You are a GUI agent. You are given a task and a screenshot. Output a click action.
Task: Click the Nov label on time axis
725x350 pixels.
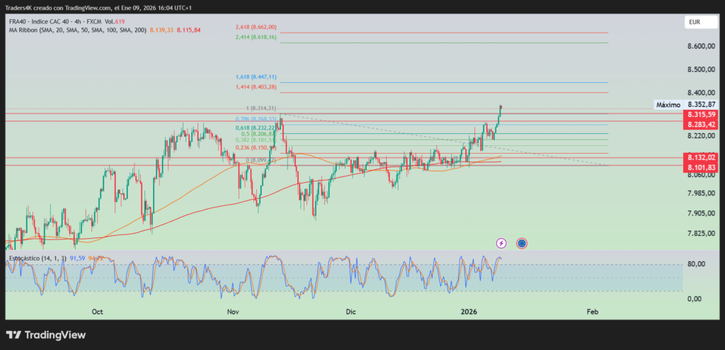[x=232, y=312]
